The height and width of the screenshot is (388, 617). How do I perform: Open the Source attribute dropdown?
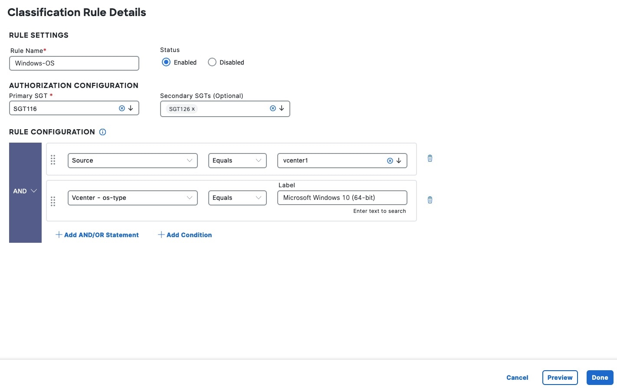[132, 160]
